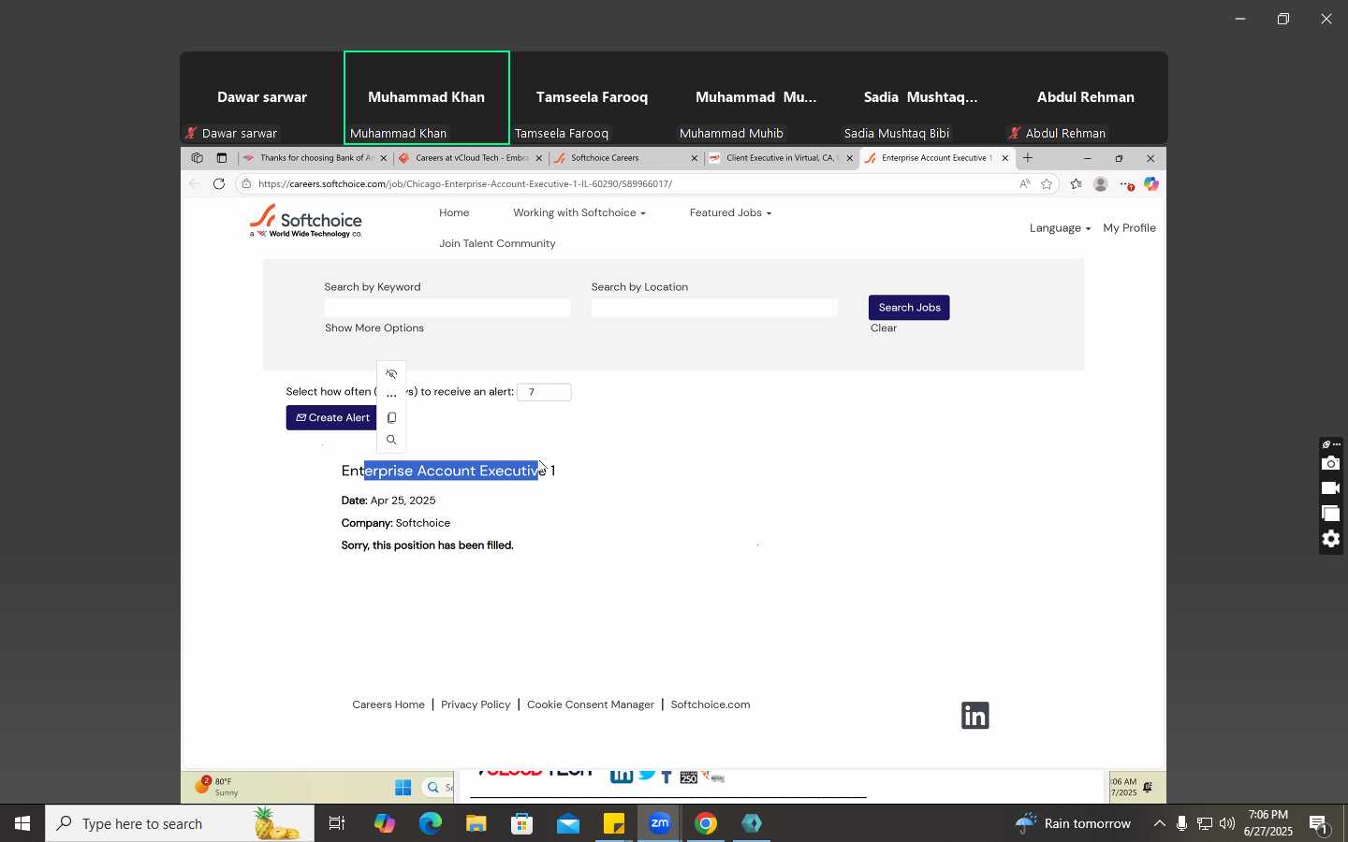1348x842 pixels.
Task: Expand the Featured Jobs dropdown
Action: coord(731,213)
